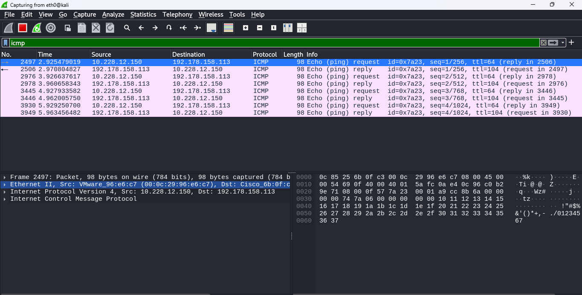
Task: Select packet 3949 echo reply row
Action: (291, 113)
